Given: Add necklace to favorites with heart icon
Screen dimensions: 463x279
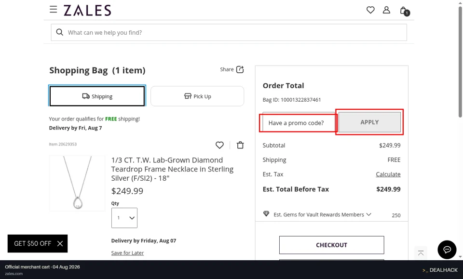Looking at the screenshot, I should pos(219,145).
